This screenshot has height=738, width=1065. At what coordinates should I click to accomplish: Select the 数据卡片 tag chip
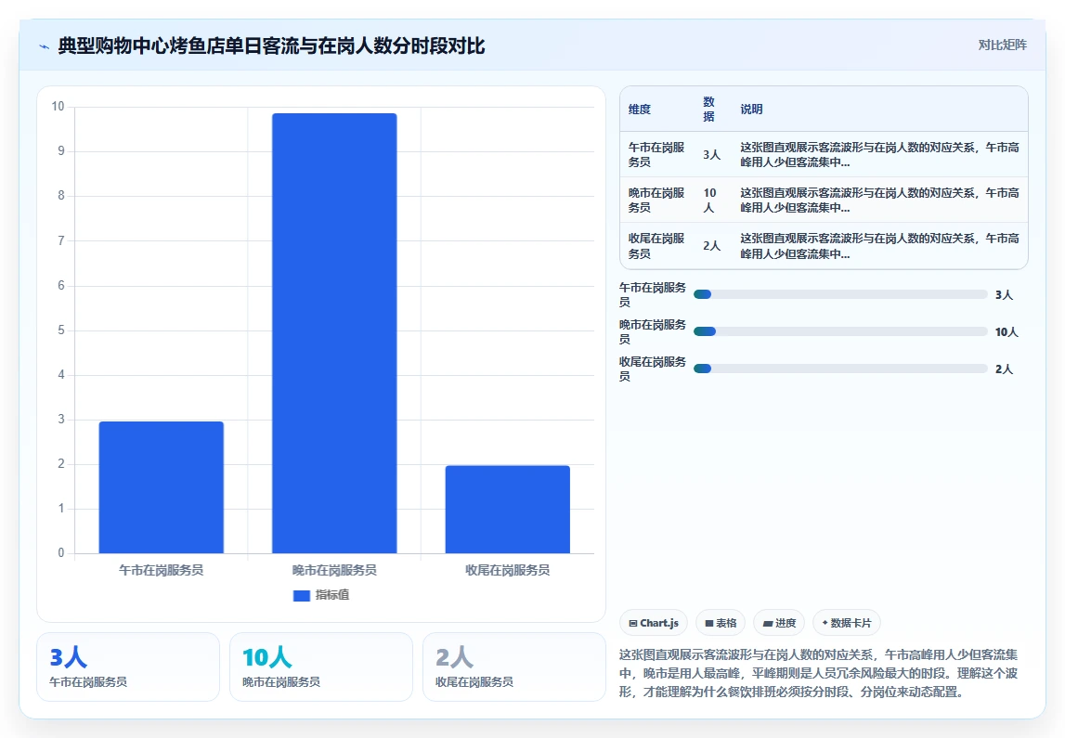coord(846,623)
